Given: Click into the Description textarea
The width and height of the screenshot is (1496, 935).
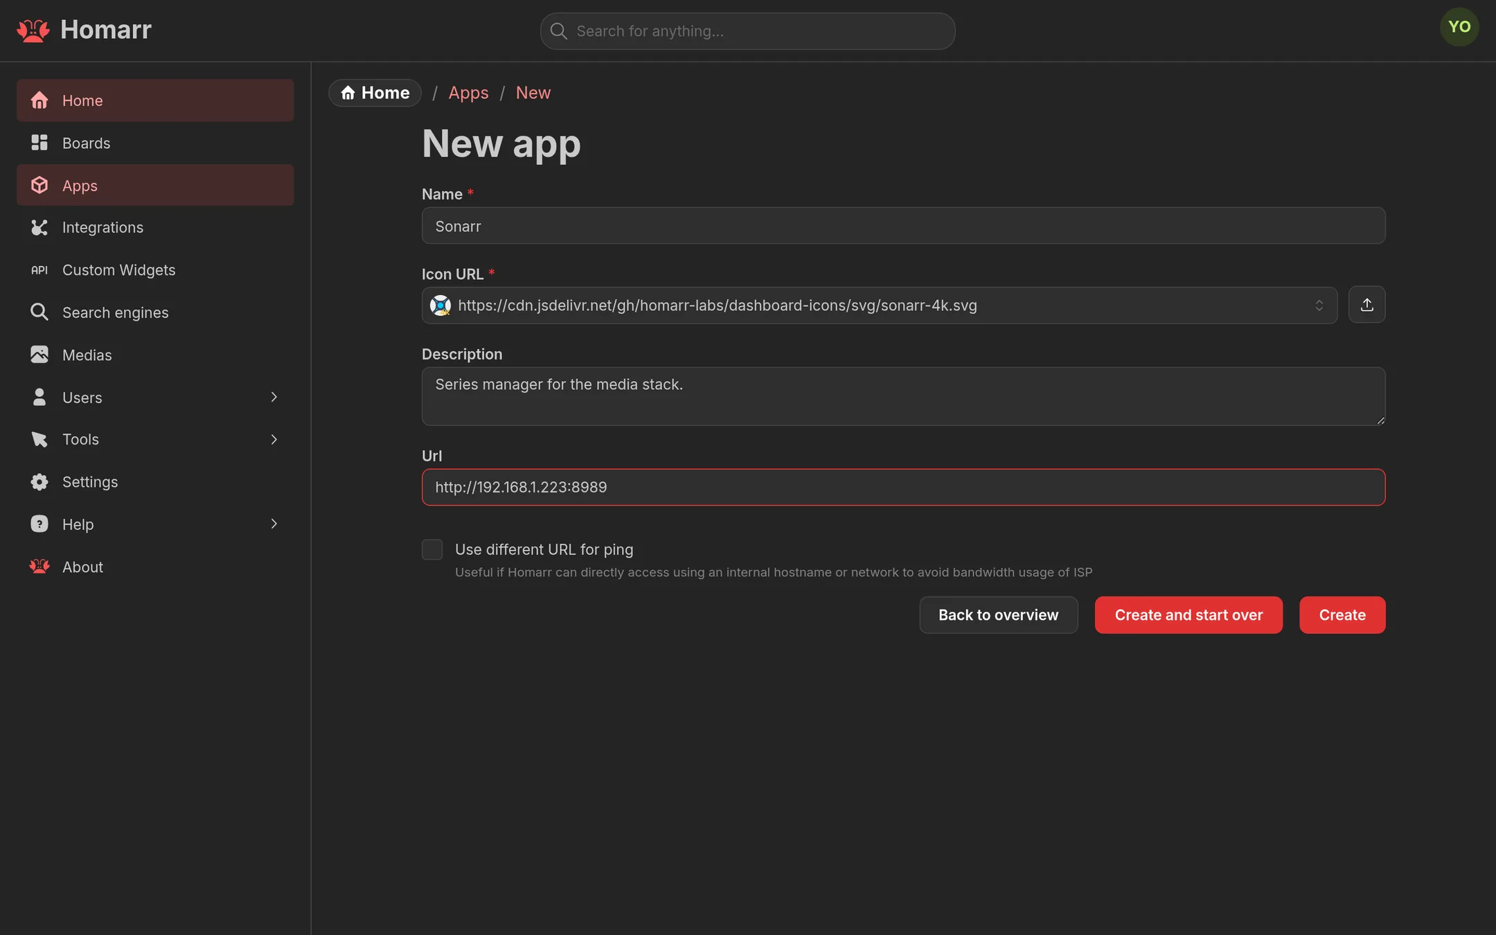Looking at the screenshot, I should pos(903,396).
